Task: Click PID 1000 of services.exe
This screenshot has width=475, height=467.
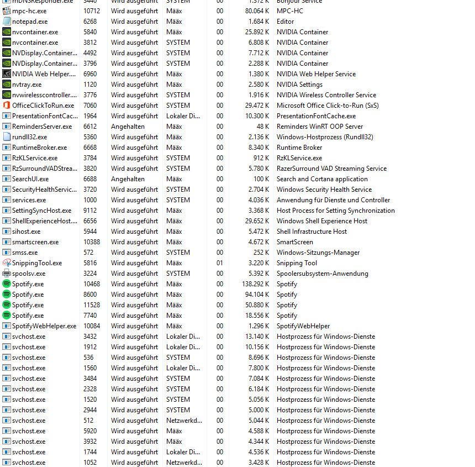Action: click(90, 200)
